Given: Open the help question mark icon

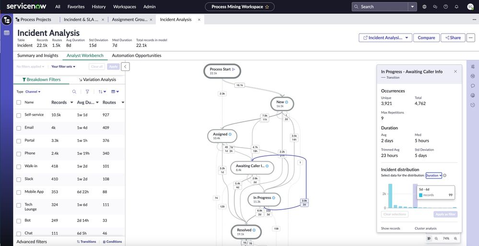Looking at the screenshot, I should [446, 6].
